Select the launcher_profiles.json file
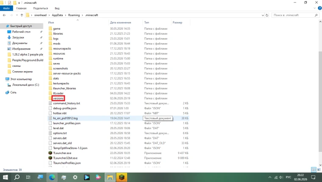The width and height of the screenshot is (322, 182). [67, 123]
